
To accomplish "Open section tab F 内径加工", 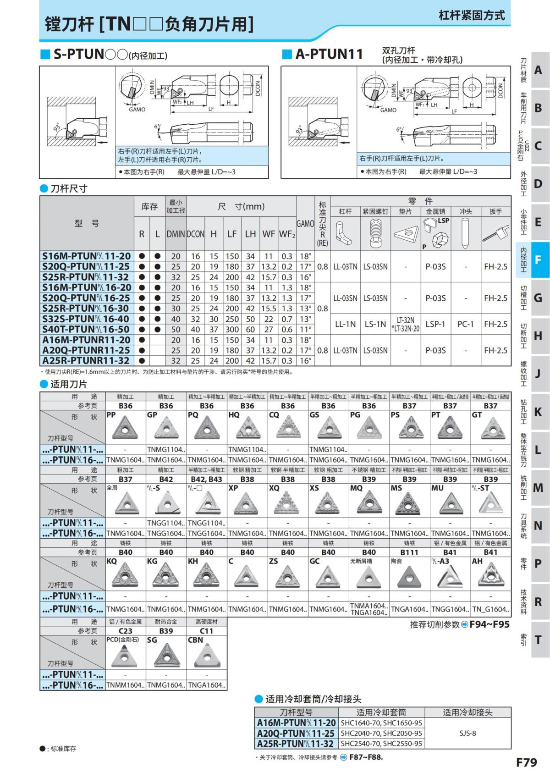I will (533, 260).
